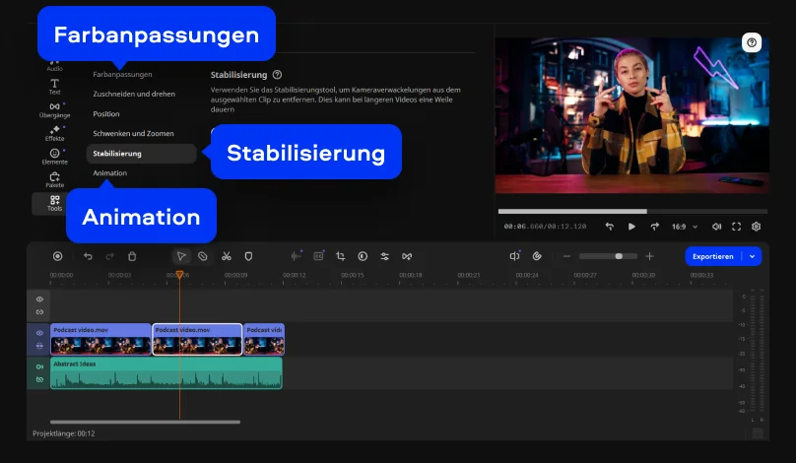Toggle video track visibility eye icon
The width and height of the screenshot is (796, 463).
[x=39, y=333]
